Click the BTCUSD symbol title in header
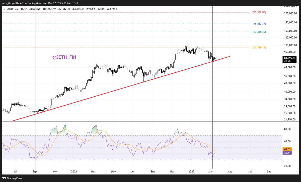 (9, 9)
